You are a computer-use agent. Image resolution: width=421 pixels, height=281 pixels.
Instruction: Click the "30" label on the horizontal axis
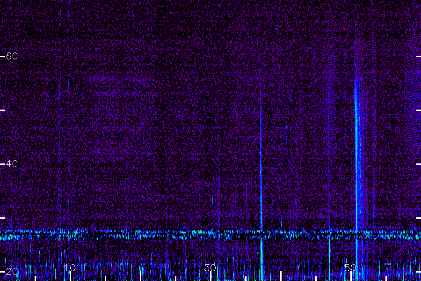(x=210, y=267)
